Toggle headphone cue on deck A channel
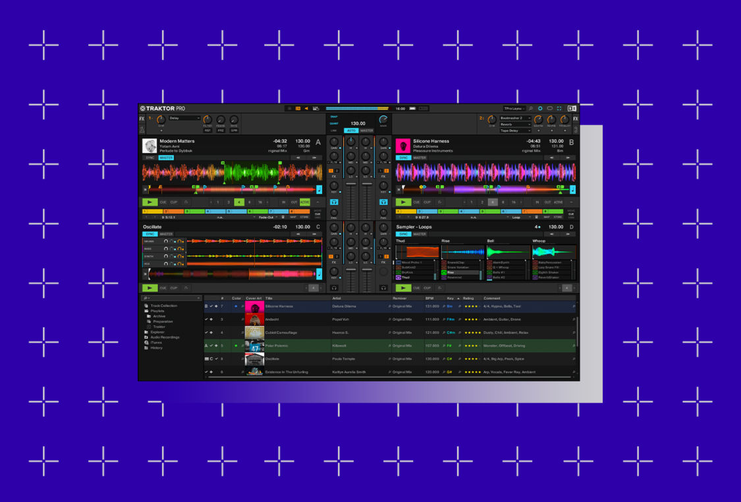This screenshot has height=502, width=741. point(334,202)
